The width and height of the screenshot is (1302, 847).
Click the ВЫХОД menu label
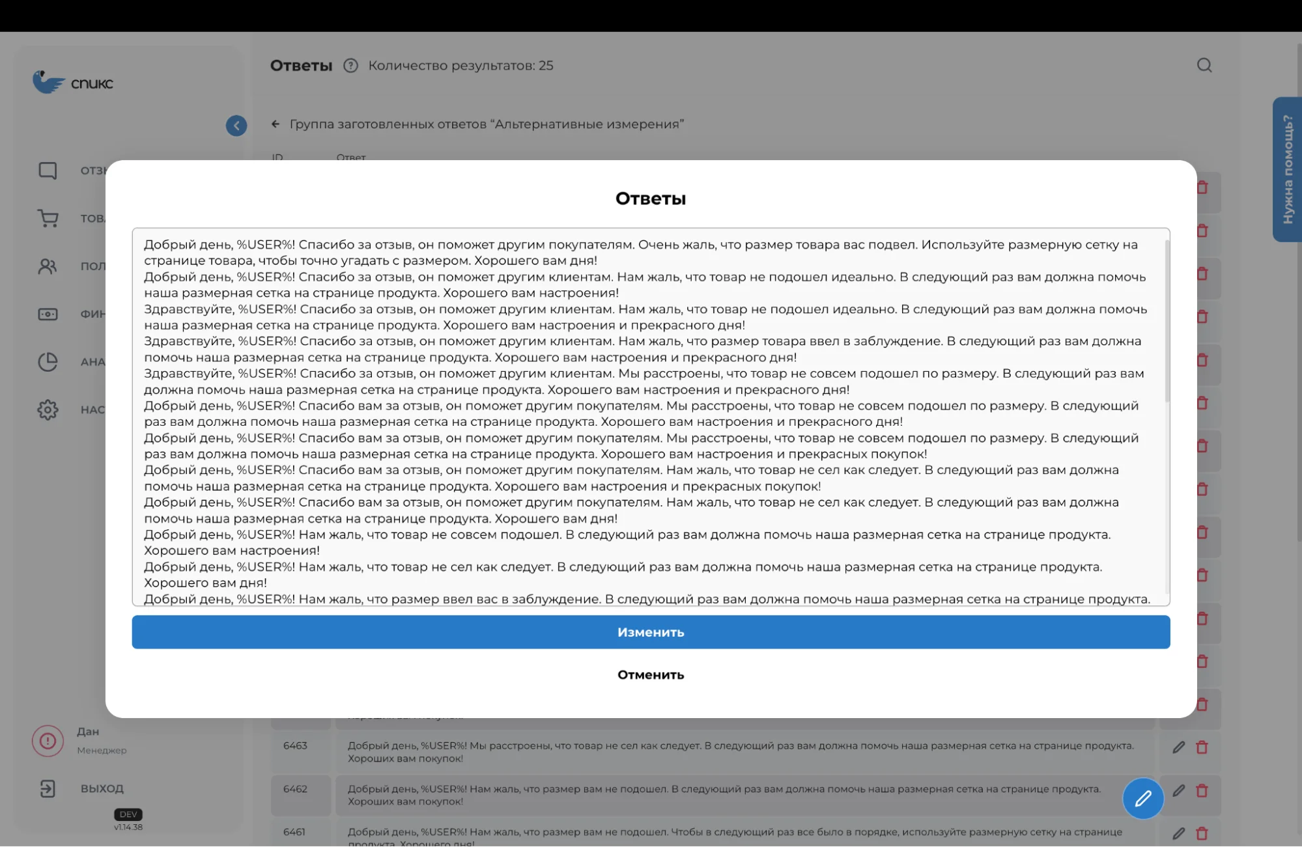tap(102, 788)
